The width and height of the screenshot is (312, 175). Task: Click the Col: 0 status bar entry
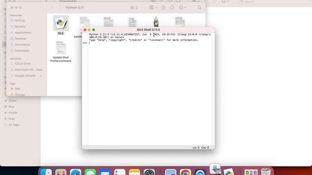point(205,148)
